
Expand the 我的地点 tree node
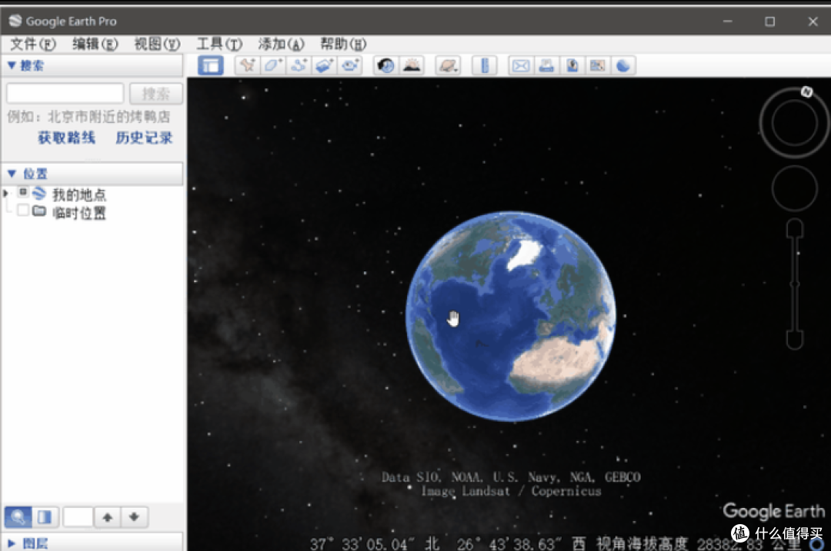point(6,194)
